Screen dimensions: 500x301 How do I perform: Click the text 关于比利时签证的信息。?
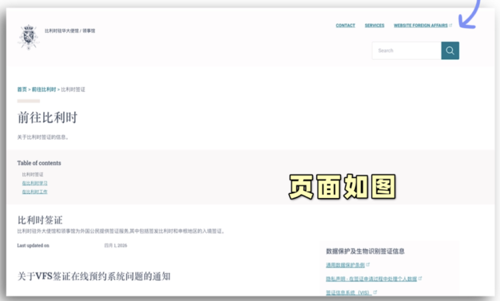click(43, 137)
